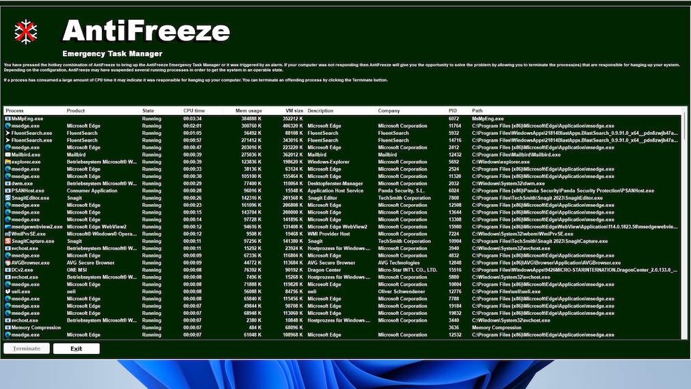Sort by the Mem usage column header
This screenshot has width=691, height=389.
248,110
